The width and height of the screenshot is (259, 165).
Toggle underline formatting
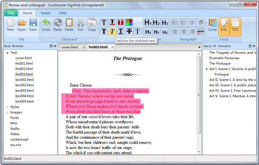click(120, 31)
